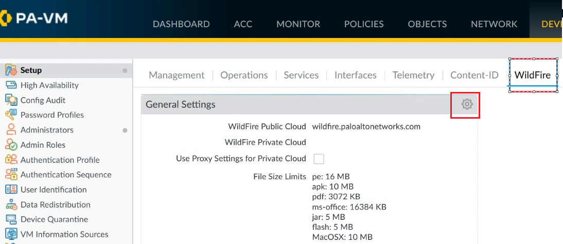563x244 pixels.
Task: Click the High Availability icon
Action: point(11,85)
